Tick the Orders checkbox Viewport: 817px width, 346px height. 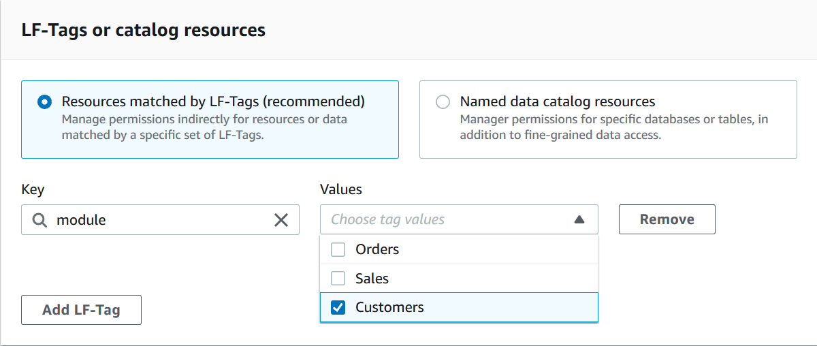(338, 250)
